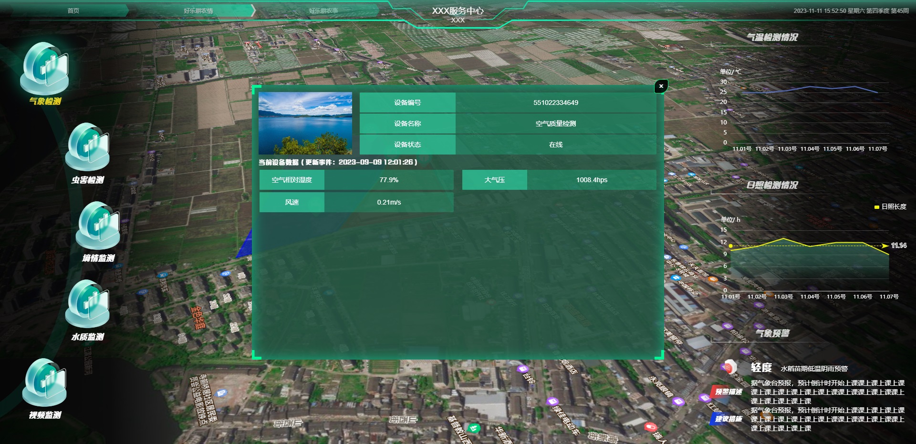The image size is (916, 444).
Task: Click the 在线 device status value
Action: tap(556, 145)
